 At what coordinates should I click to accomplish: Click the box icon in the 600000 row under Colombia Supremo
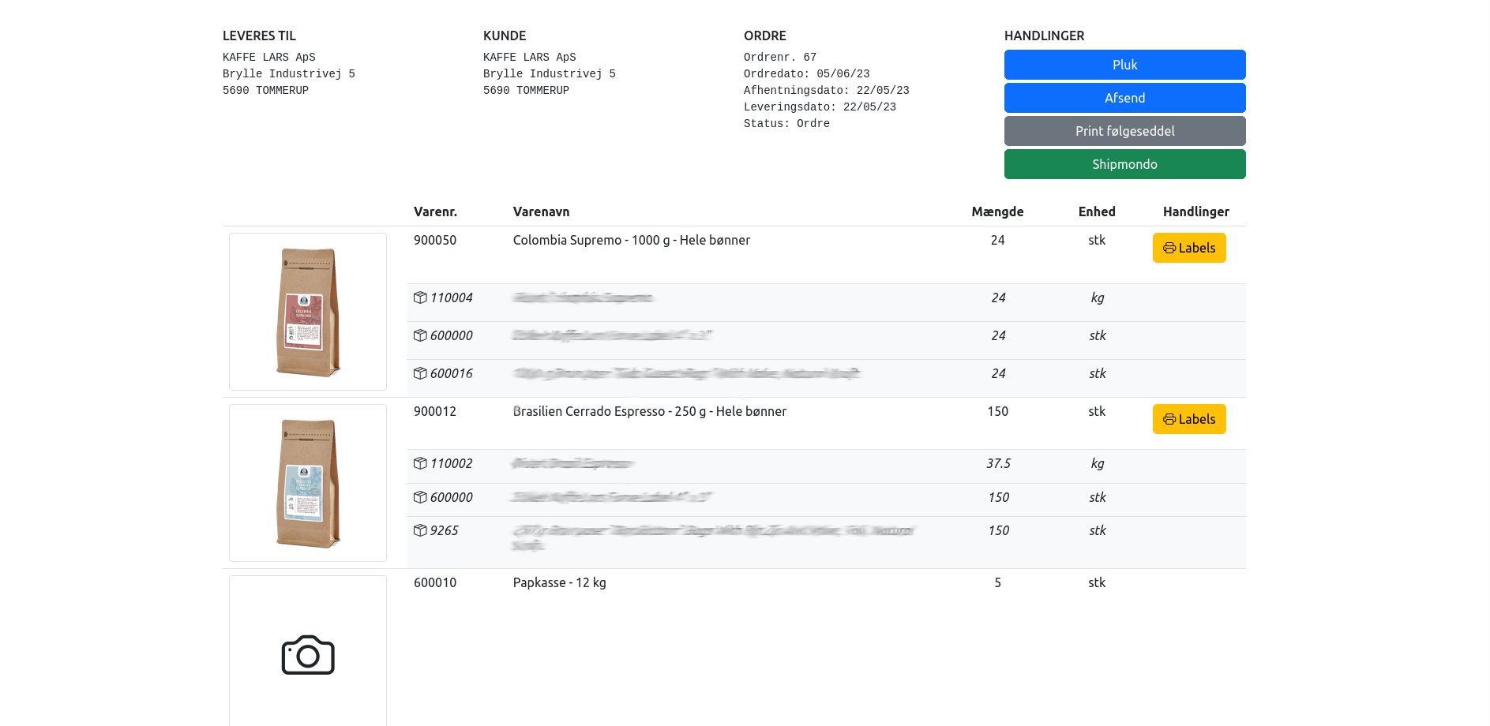(420, 335)
